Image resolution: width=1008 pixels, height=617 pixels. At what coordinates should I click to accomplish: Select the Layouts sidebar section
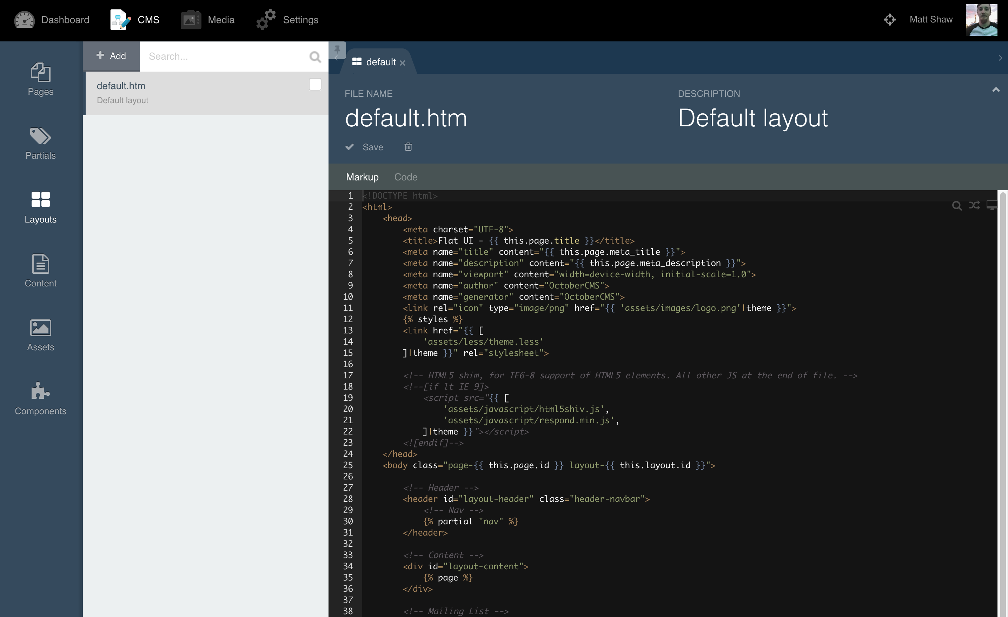[x=40, y=207]
